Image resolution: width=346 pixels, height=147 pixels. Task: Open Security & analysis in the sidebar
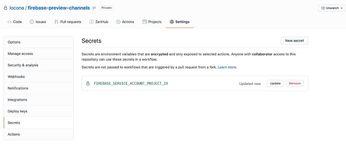[39, 65]
